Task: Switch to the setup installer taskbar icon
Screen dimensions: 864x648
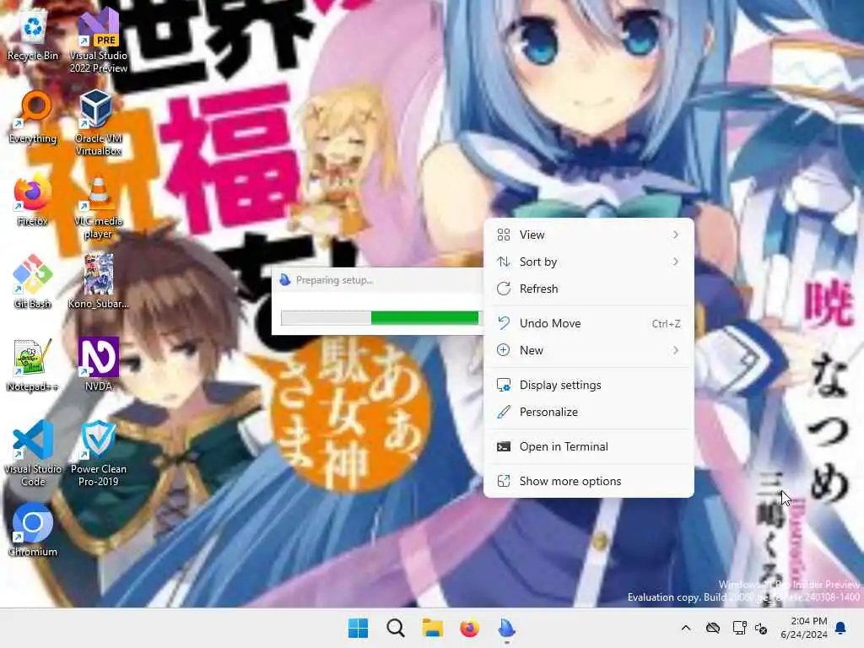Action: pos(506,628)
